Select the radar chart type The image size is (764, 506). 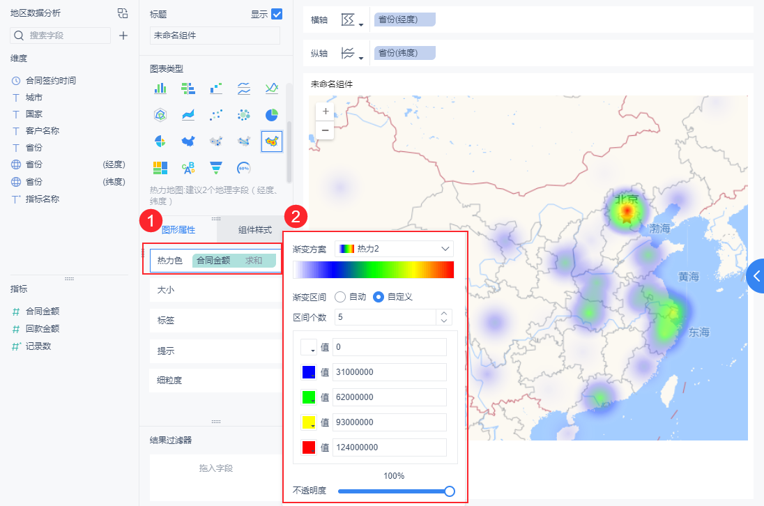(x=160, y=115)
